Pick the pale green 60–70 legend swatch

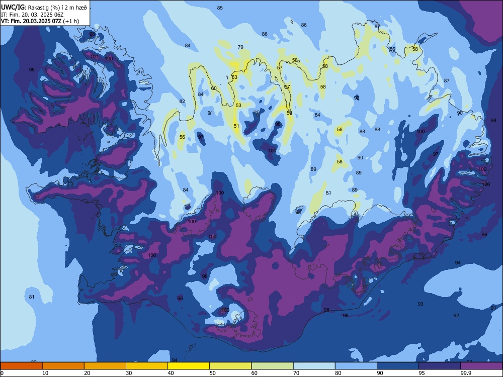click(x=272, y=366)
